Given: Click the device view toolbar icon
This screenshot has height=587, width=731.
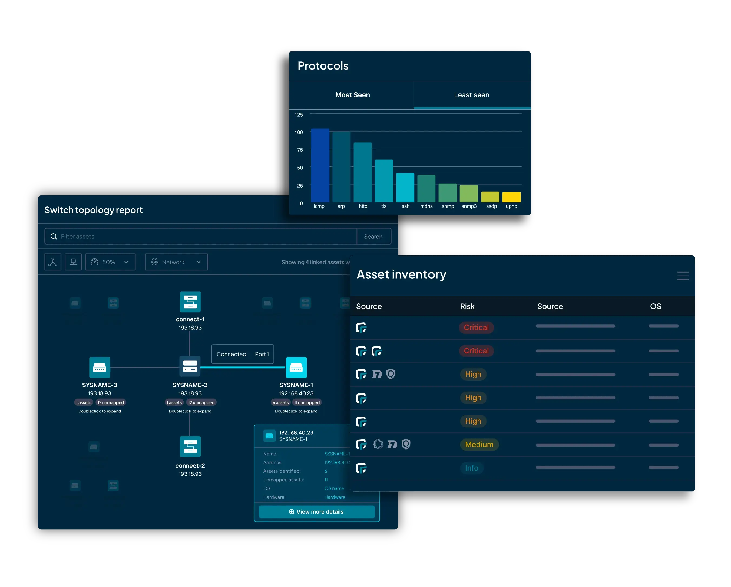Looking at the screenshot, I should [73, 263].
